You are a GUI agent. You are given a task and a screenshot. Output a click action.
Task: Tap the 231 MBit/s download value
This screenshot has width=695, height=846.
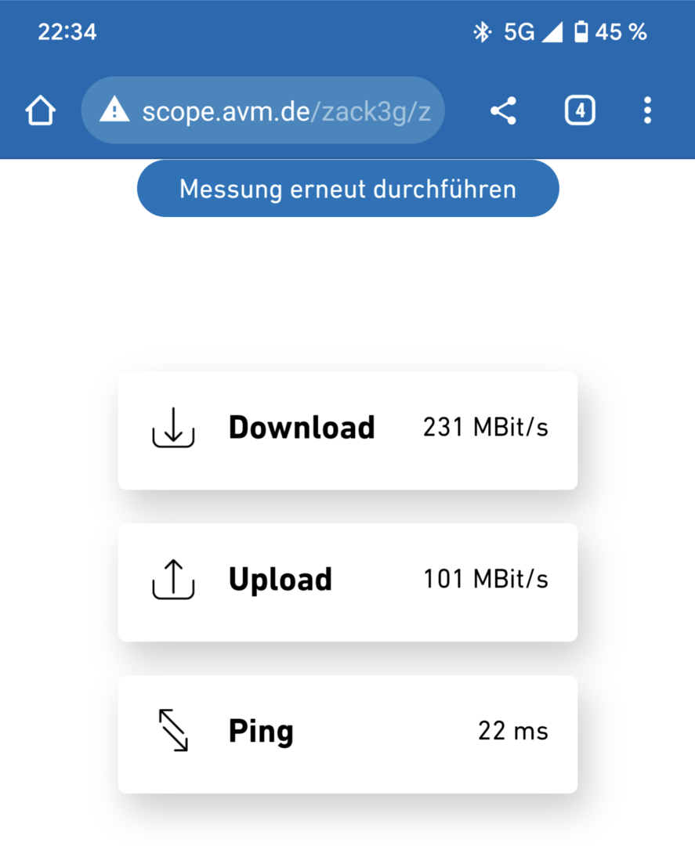(x=485, y=428)
